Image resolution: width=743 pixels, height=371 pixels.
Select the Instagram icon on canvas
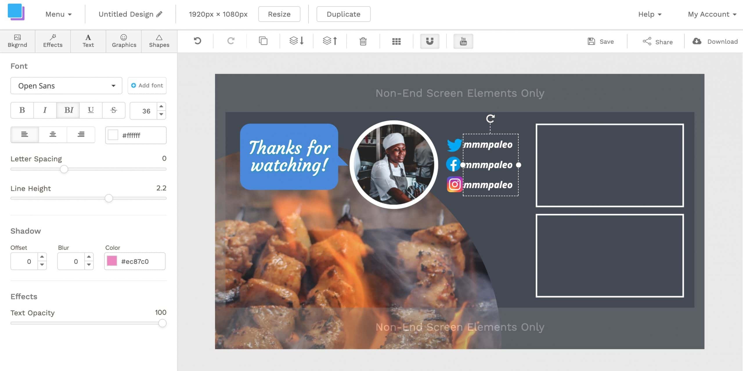[x=455, y=184]
